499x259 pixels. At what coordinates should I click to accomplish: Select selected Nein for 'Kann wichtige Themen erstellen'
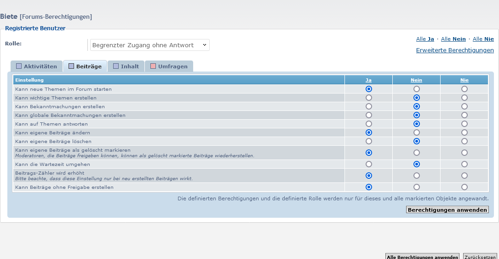coord(416,98)
